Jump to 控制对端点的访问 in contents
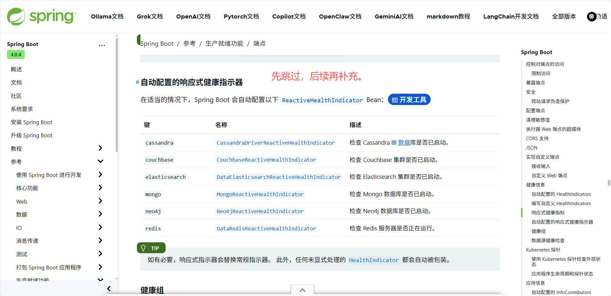 pos(545,64)
